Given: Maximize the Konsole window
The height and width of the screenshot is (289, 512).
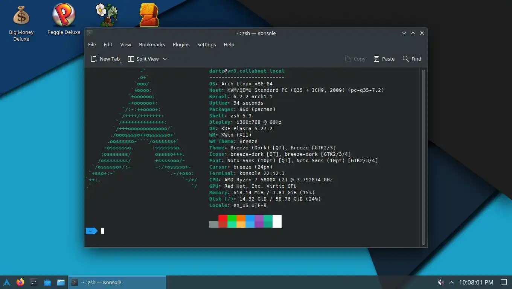Looking at the screenshot, I should [413, 33].
